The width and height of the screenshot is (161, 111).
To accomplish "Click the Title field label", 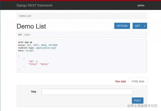I will coord(33,92).
